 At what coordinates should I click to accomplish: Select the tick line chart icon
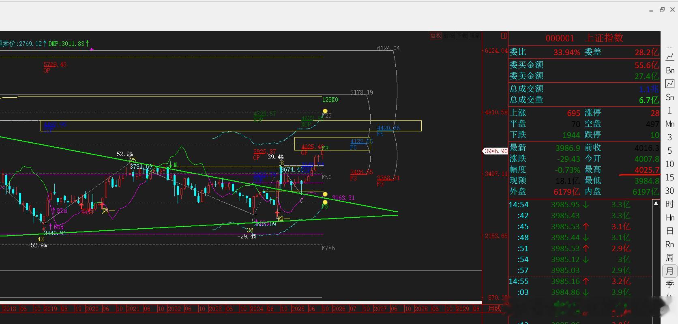pyautogui.click(x=670, y=57)
